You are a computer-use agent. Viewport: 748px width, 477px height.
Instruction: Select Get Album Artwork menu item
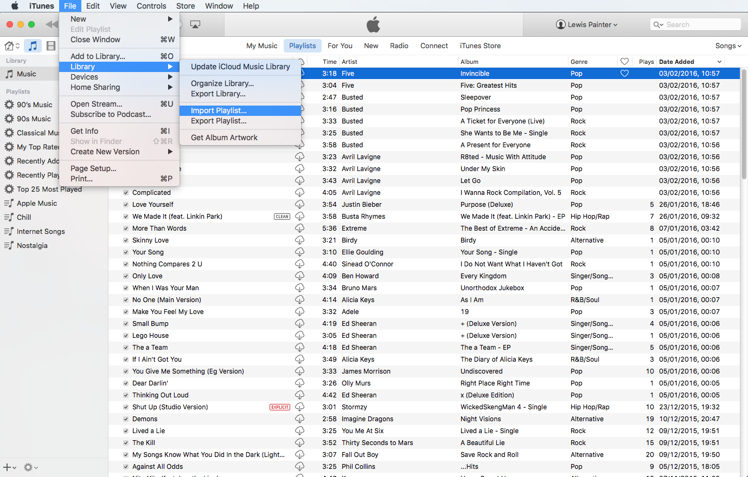[x=224, y=138]
